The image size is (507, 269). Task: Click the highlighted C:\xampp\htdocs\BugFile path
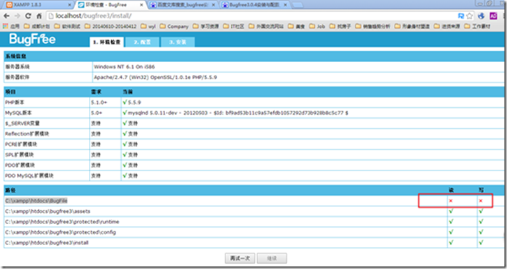tap(36, 201)
